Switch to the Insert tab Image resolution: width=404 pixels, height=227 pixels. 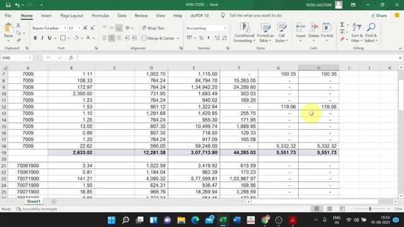coord(46,16)
